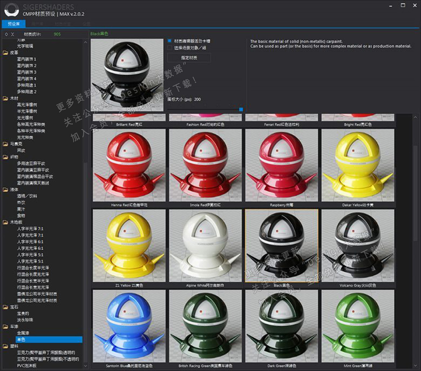Click the 塑料 folder icon
Screen dimensions: 421x371
[x=6, y=346]
